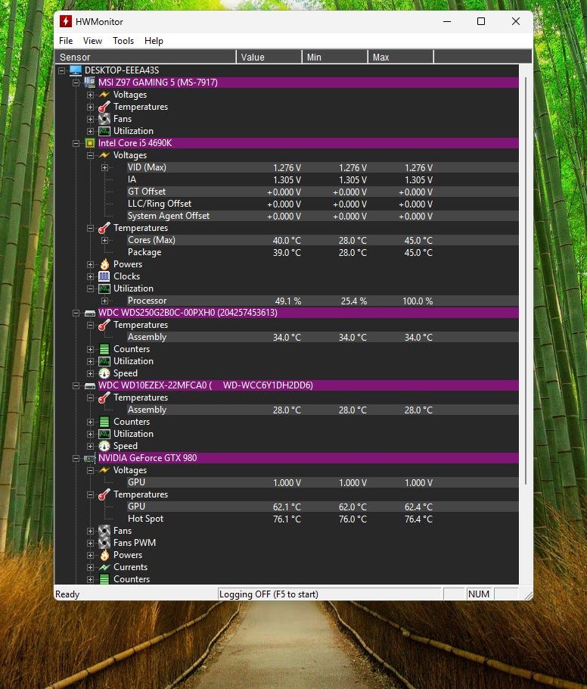
Task: Expand the Cores (Max) temperature entry
Action: [x=104, y=240]
